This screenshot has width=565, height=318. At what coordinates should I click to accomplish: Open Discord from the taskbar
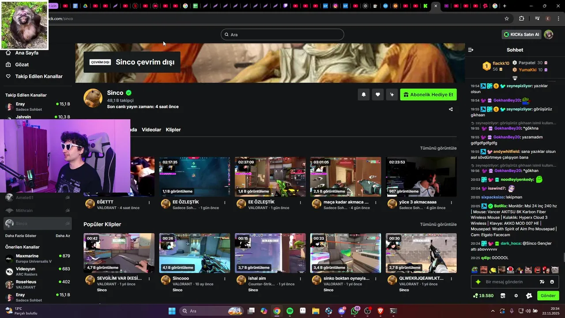click(x=342, y=311)
